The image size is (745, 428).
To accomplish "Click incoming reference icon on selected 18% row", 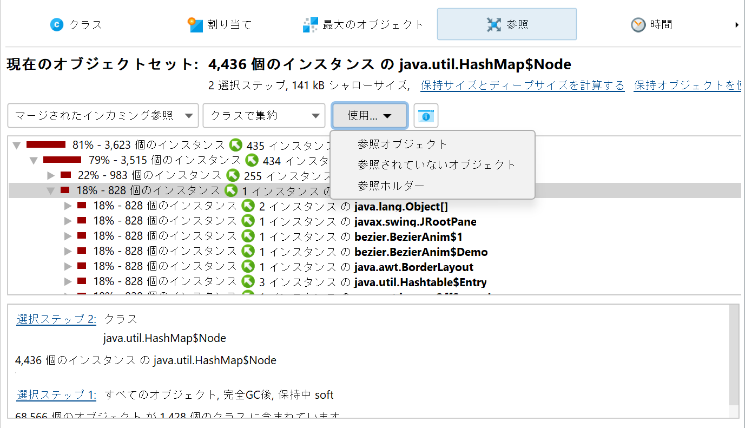I will (231, 190).
